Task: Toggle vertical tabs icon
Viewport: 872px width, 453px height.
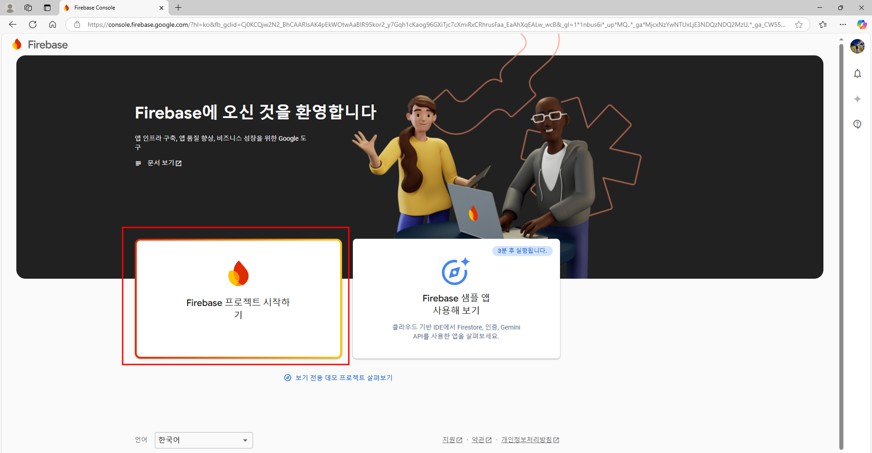Action: point(47,8)
